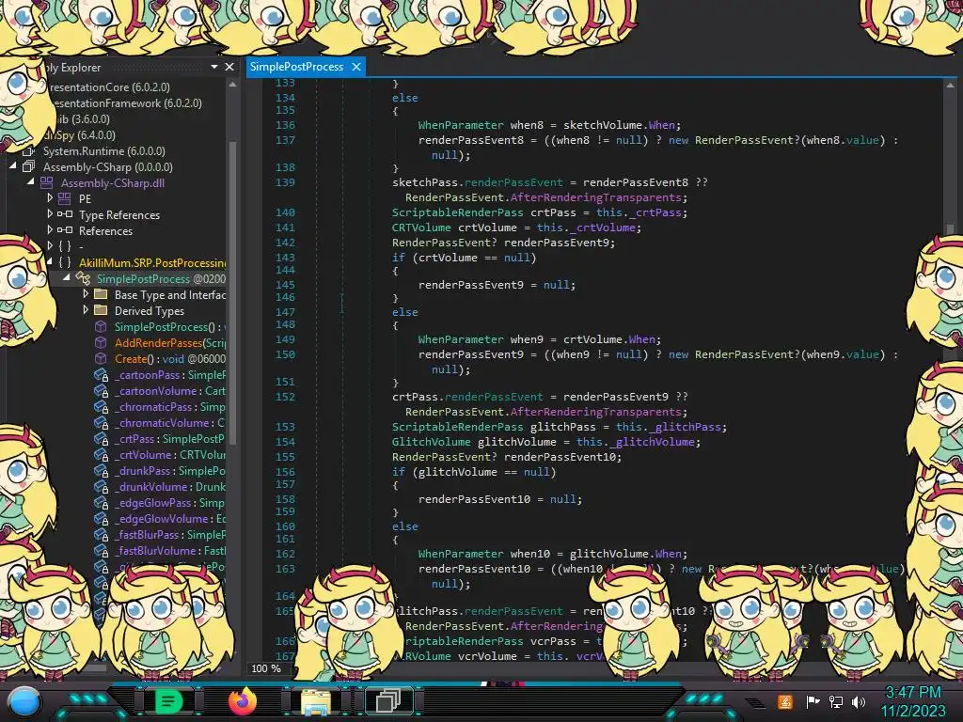The height and width of the screenshot is (722, 963).
Task: Expand the '-' namespace node
Action: click(x=50, y=246)
